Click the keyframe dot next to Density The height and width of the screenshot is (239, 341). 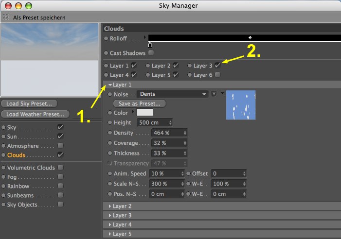pyautogui.click(x=110, y=133)
